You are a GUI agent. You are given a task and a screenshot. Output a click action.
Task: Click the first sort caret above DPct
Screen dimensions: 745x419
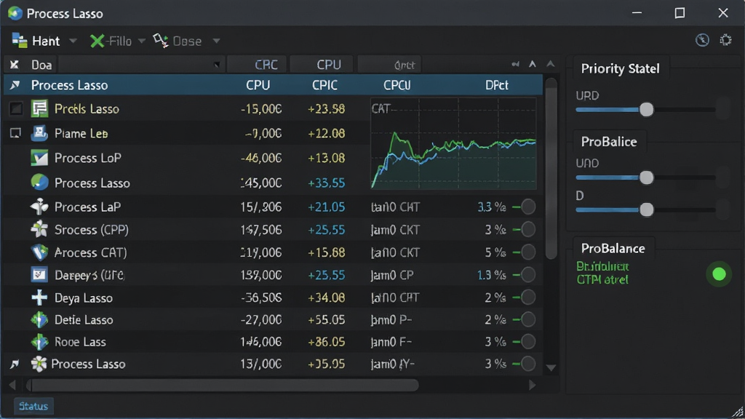[x=533, y=64]
